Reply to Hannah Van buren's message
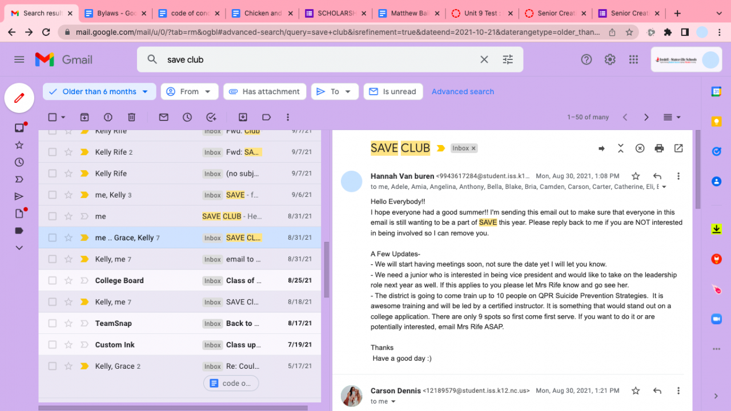731x411 pixels. (x=657, y=176)
